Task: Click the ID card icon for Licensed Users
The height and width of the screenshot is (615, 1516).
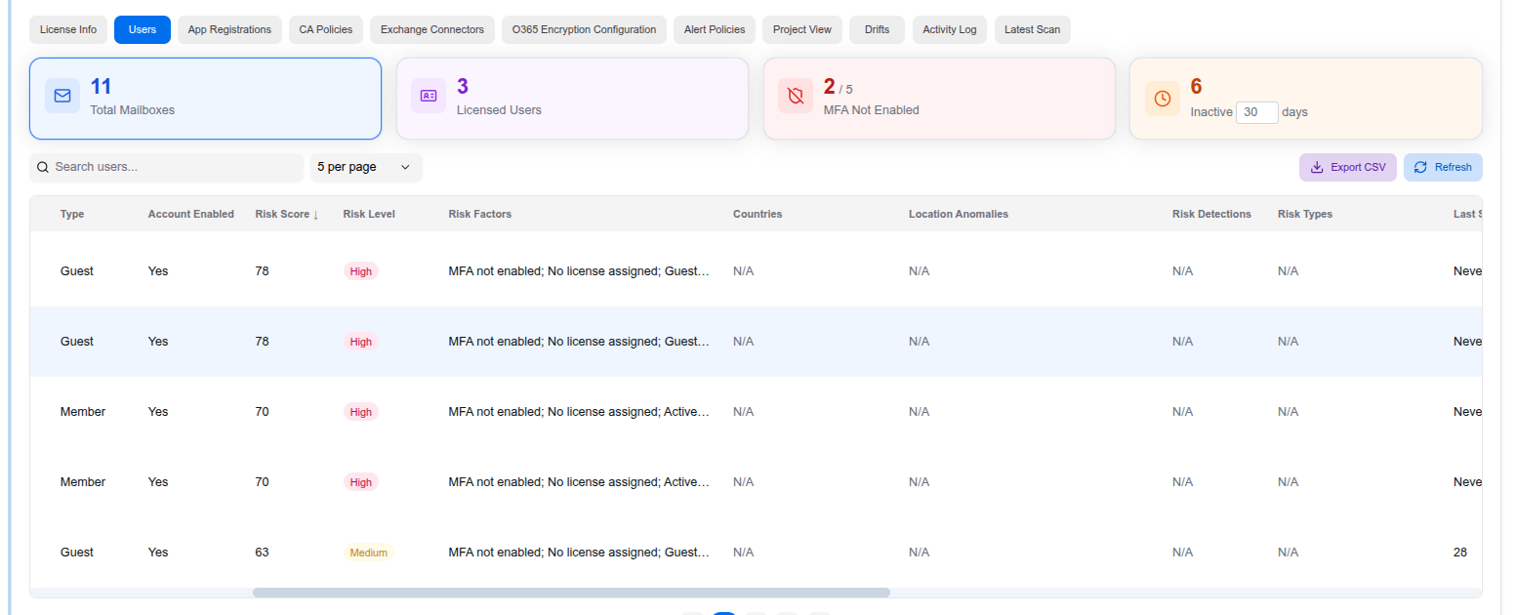Action: pos(429,96)
